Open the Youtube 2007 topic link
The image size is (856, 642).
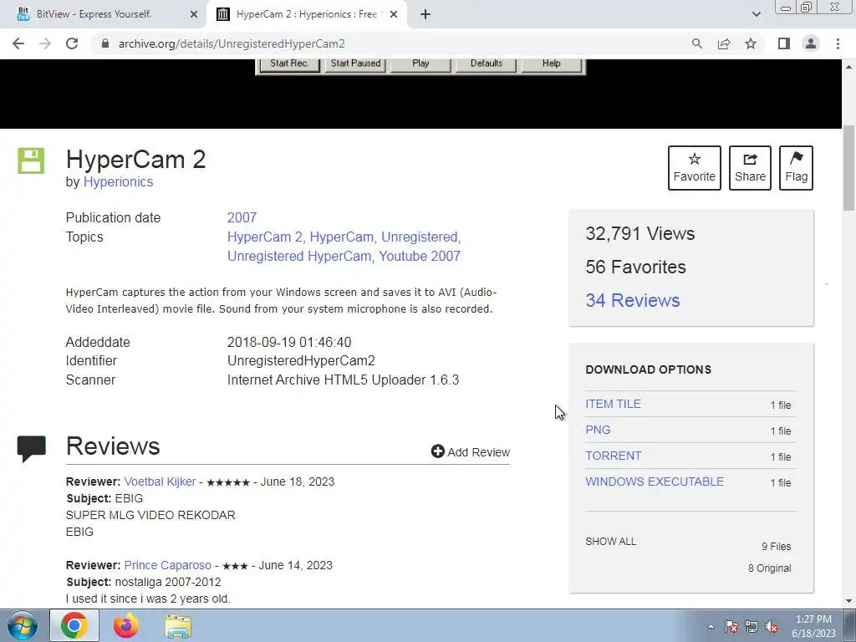click(x=420, y=256)
